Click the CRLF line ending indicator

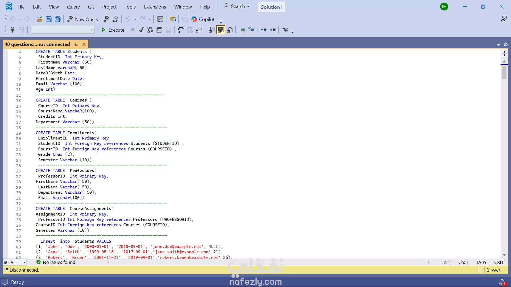499,262
